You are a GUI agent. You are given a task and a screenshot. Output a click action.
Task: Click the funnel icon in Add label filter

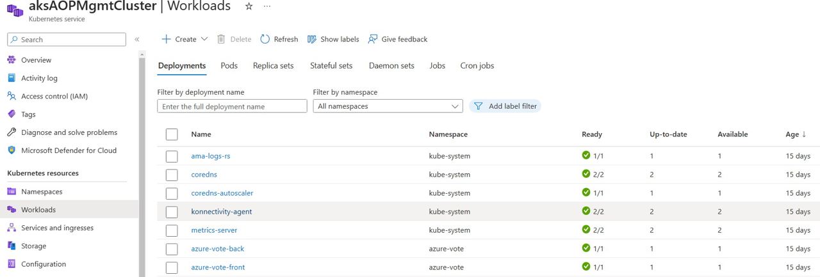[x=478, y=106]
